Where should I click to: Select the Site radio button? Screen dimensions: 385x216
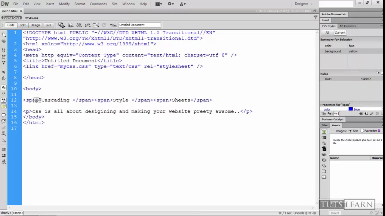pyautogui.click(x=350, y=131)
